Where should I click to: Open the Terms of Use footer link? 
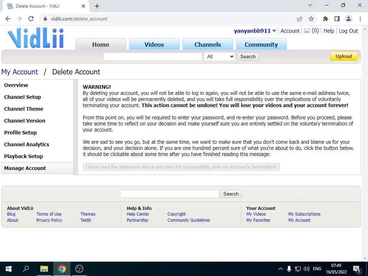[49, 214]
